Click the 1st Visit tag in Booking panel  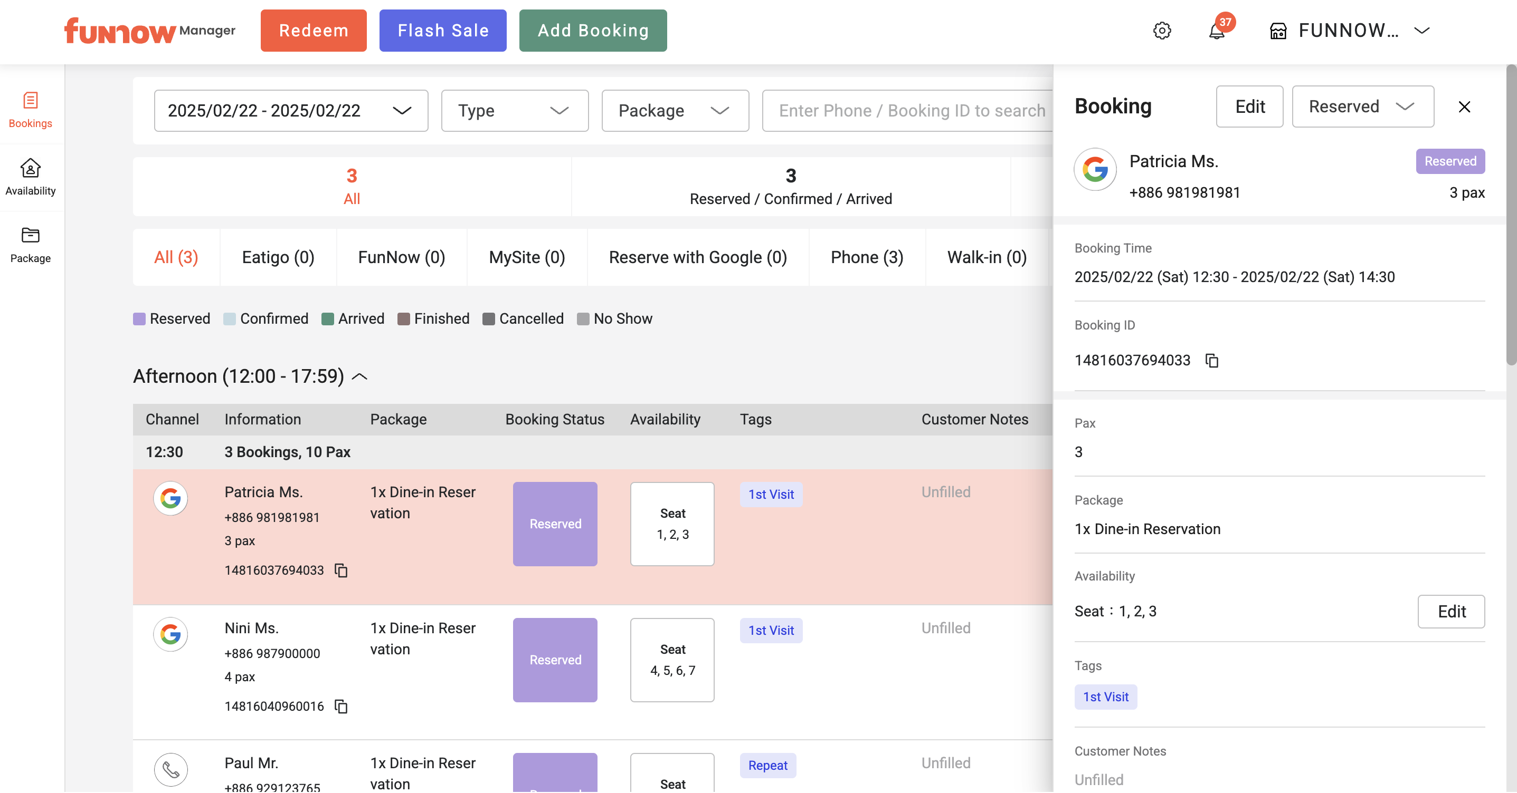click(x=1105, y=697)
